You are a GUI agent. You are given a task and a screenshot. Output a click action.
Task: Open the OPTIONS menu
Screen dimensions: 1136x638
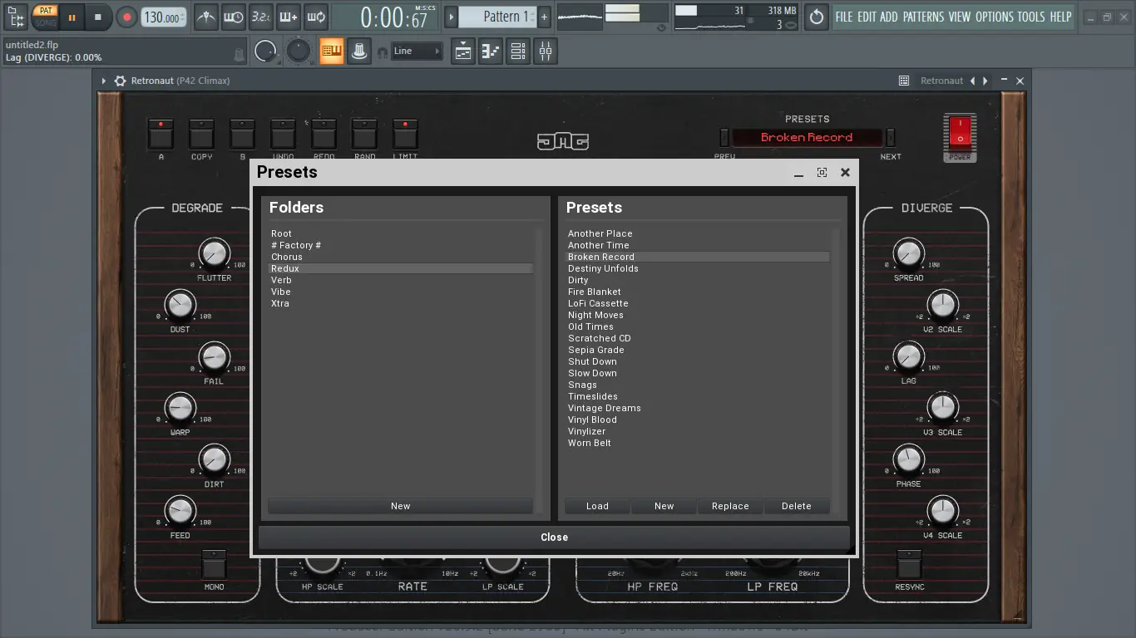(x=995, y=17)
